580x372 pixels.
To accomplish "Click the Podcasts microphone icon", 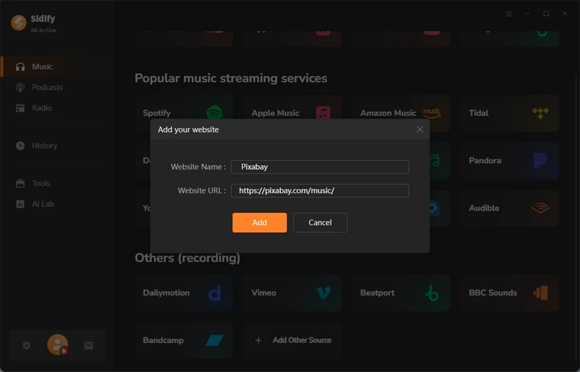I will (x=20, y=88).
